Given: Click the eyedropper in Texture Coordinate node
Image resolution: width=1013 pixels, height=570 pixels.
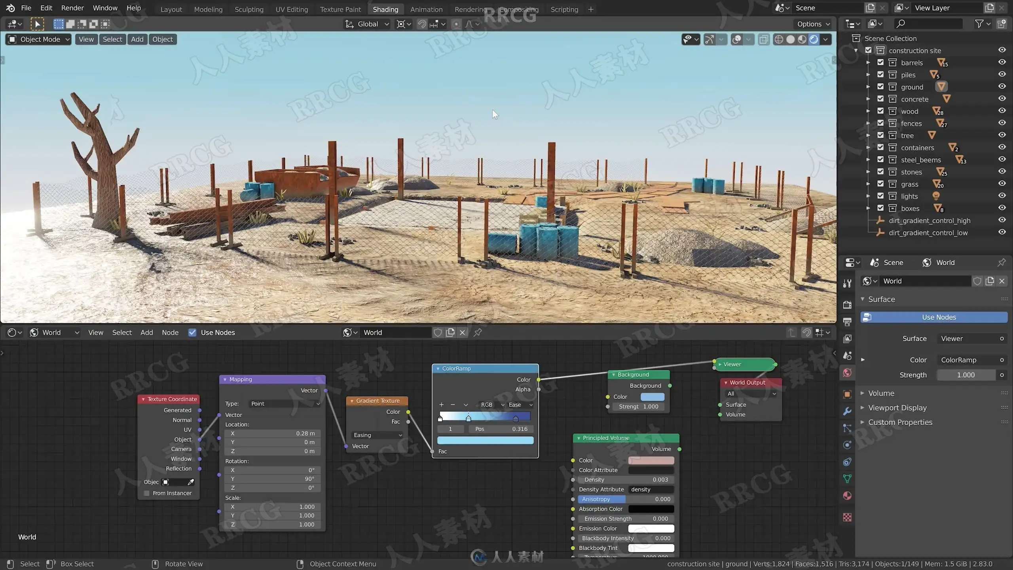Looking at the screenshot, I should point(191,482).
